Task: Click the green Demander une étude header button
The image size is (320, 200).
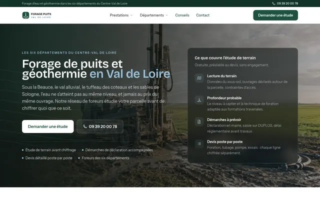Action: tap(275, 15)
